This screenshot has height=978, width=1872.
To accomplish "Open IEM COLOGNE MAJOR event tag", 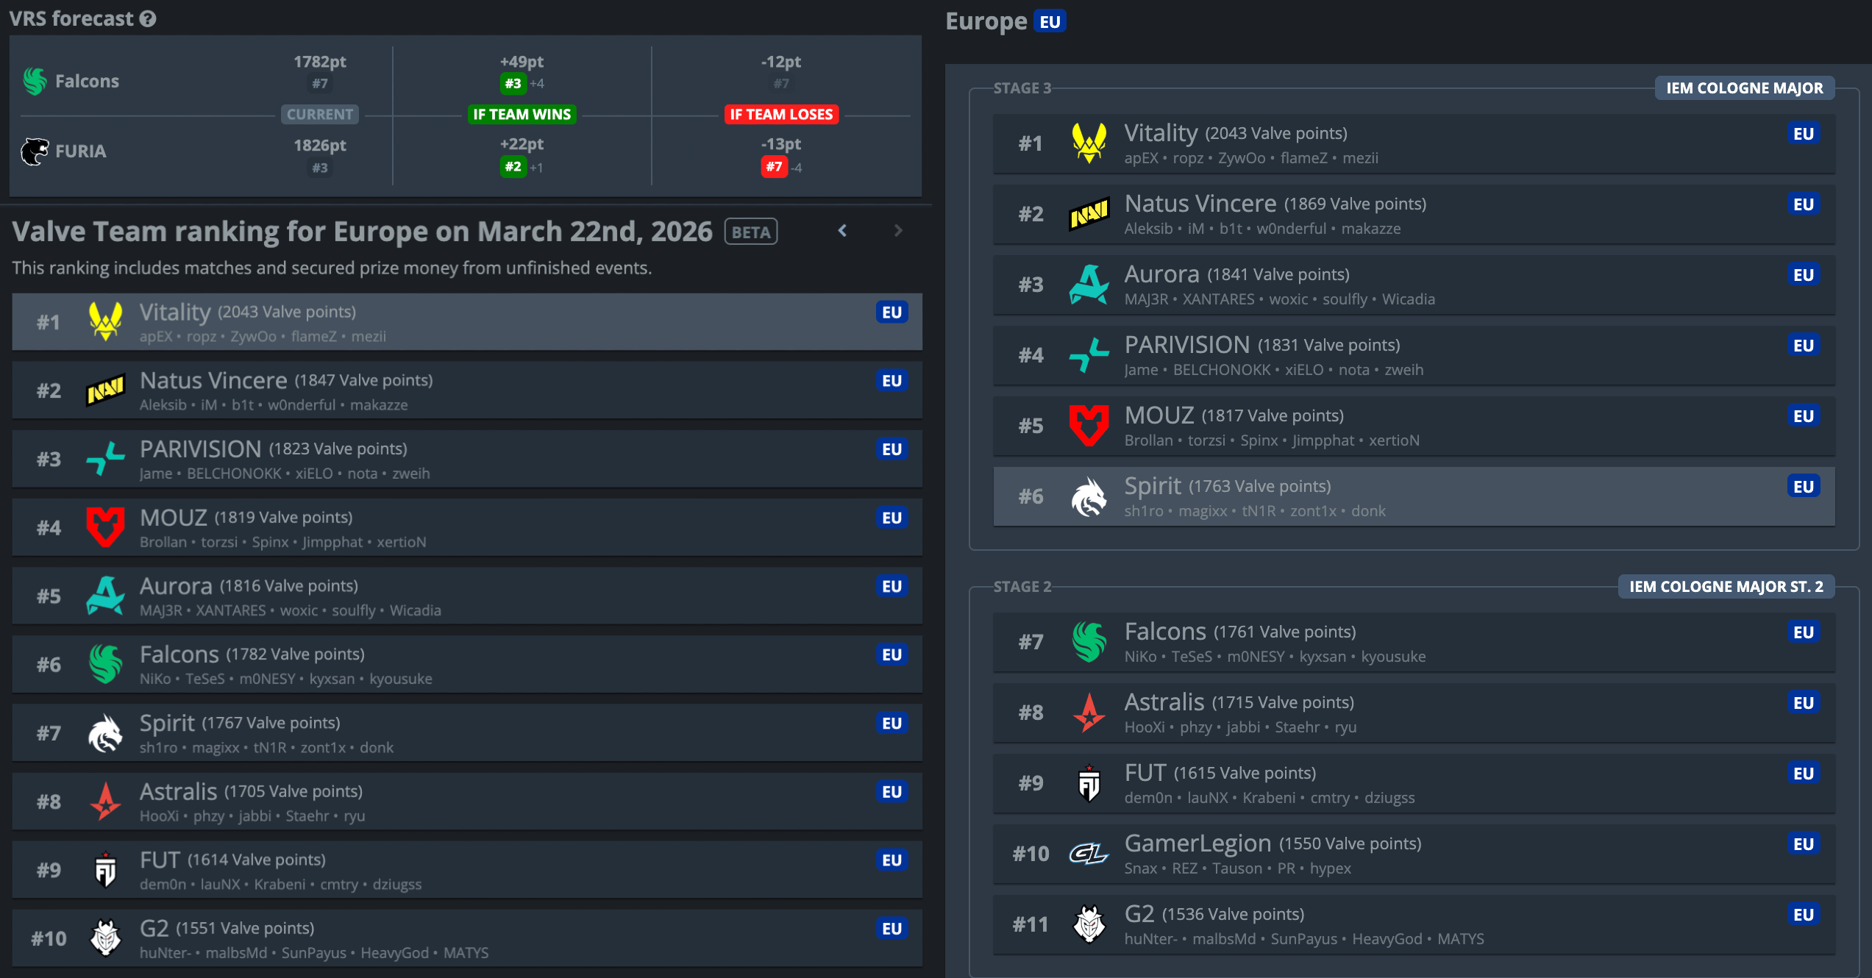I will (1744, 88).
